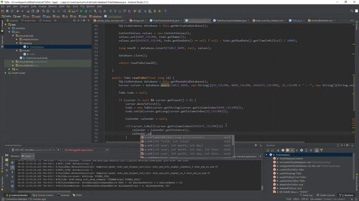The width and height of the screenshot is (359, 201).
Task: Open the Edit menu
Action: tap(9, 6)
